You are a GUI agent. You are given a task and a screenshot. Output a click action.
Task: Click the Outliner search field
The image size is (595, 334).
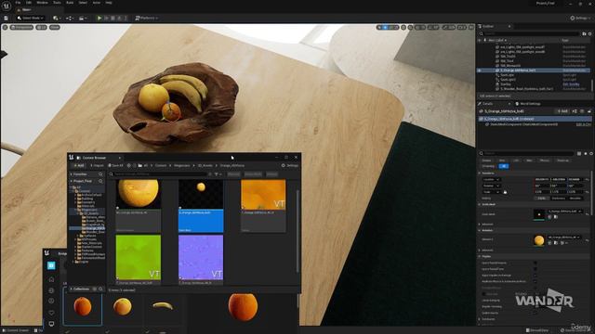tap(529, 33)
